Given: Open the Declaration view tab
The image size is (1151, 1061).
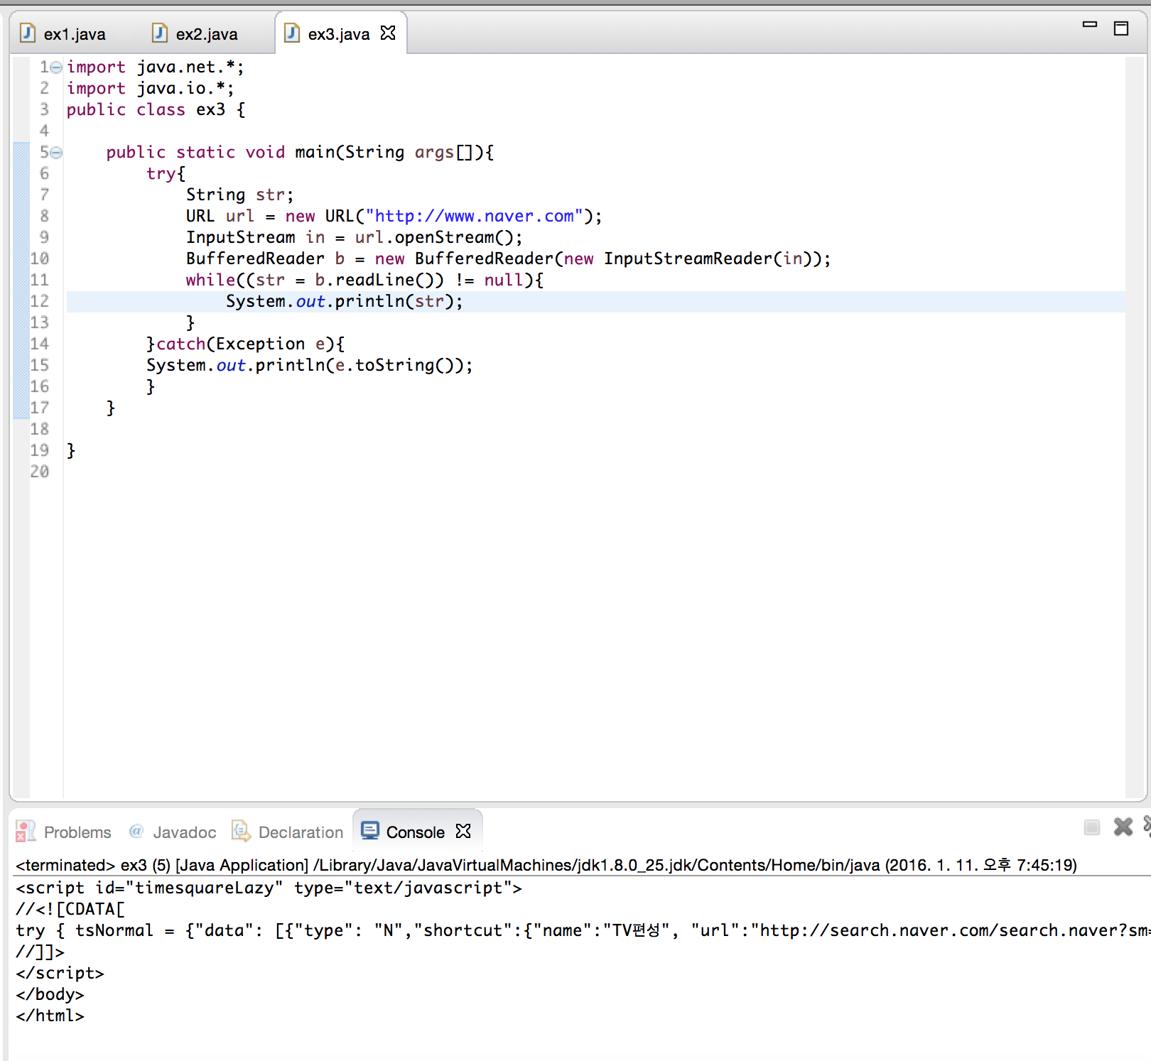Looking at the screenshot, I should coord(288,832).
